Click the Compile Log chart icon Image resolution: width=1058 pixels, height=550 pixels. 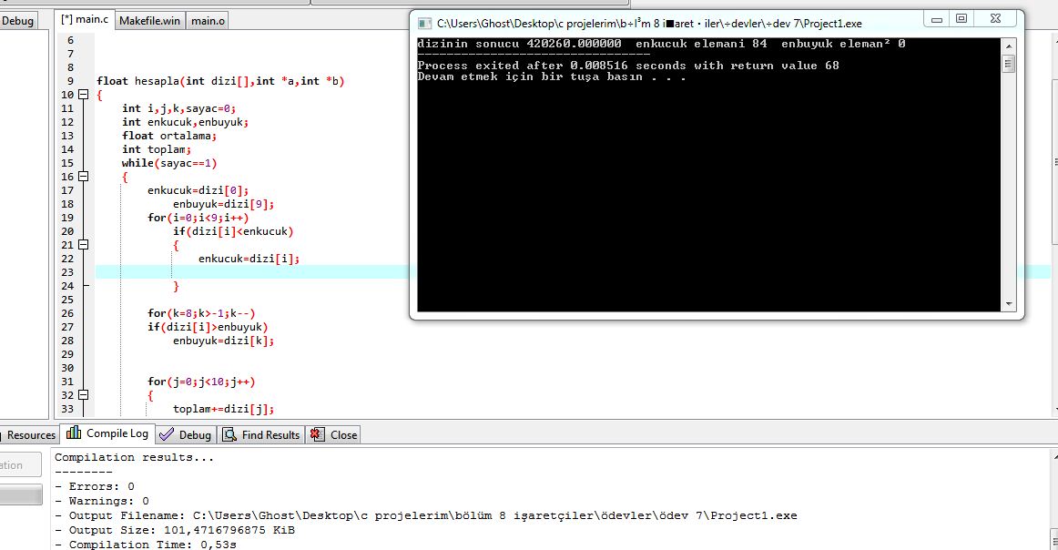[x=74, y=433]
